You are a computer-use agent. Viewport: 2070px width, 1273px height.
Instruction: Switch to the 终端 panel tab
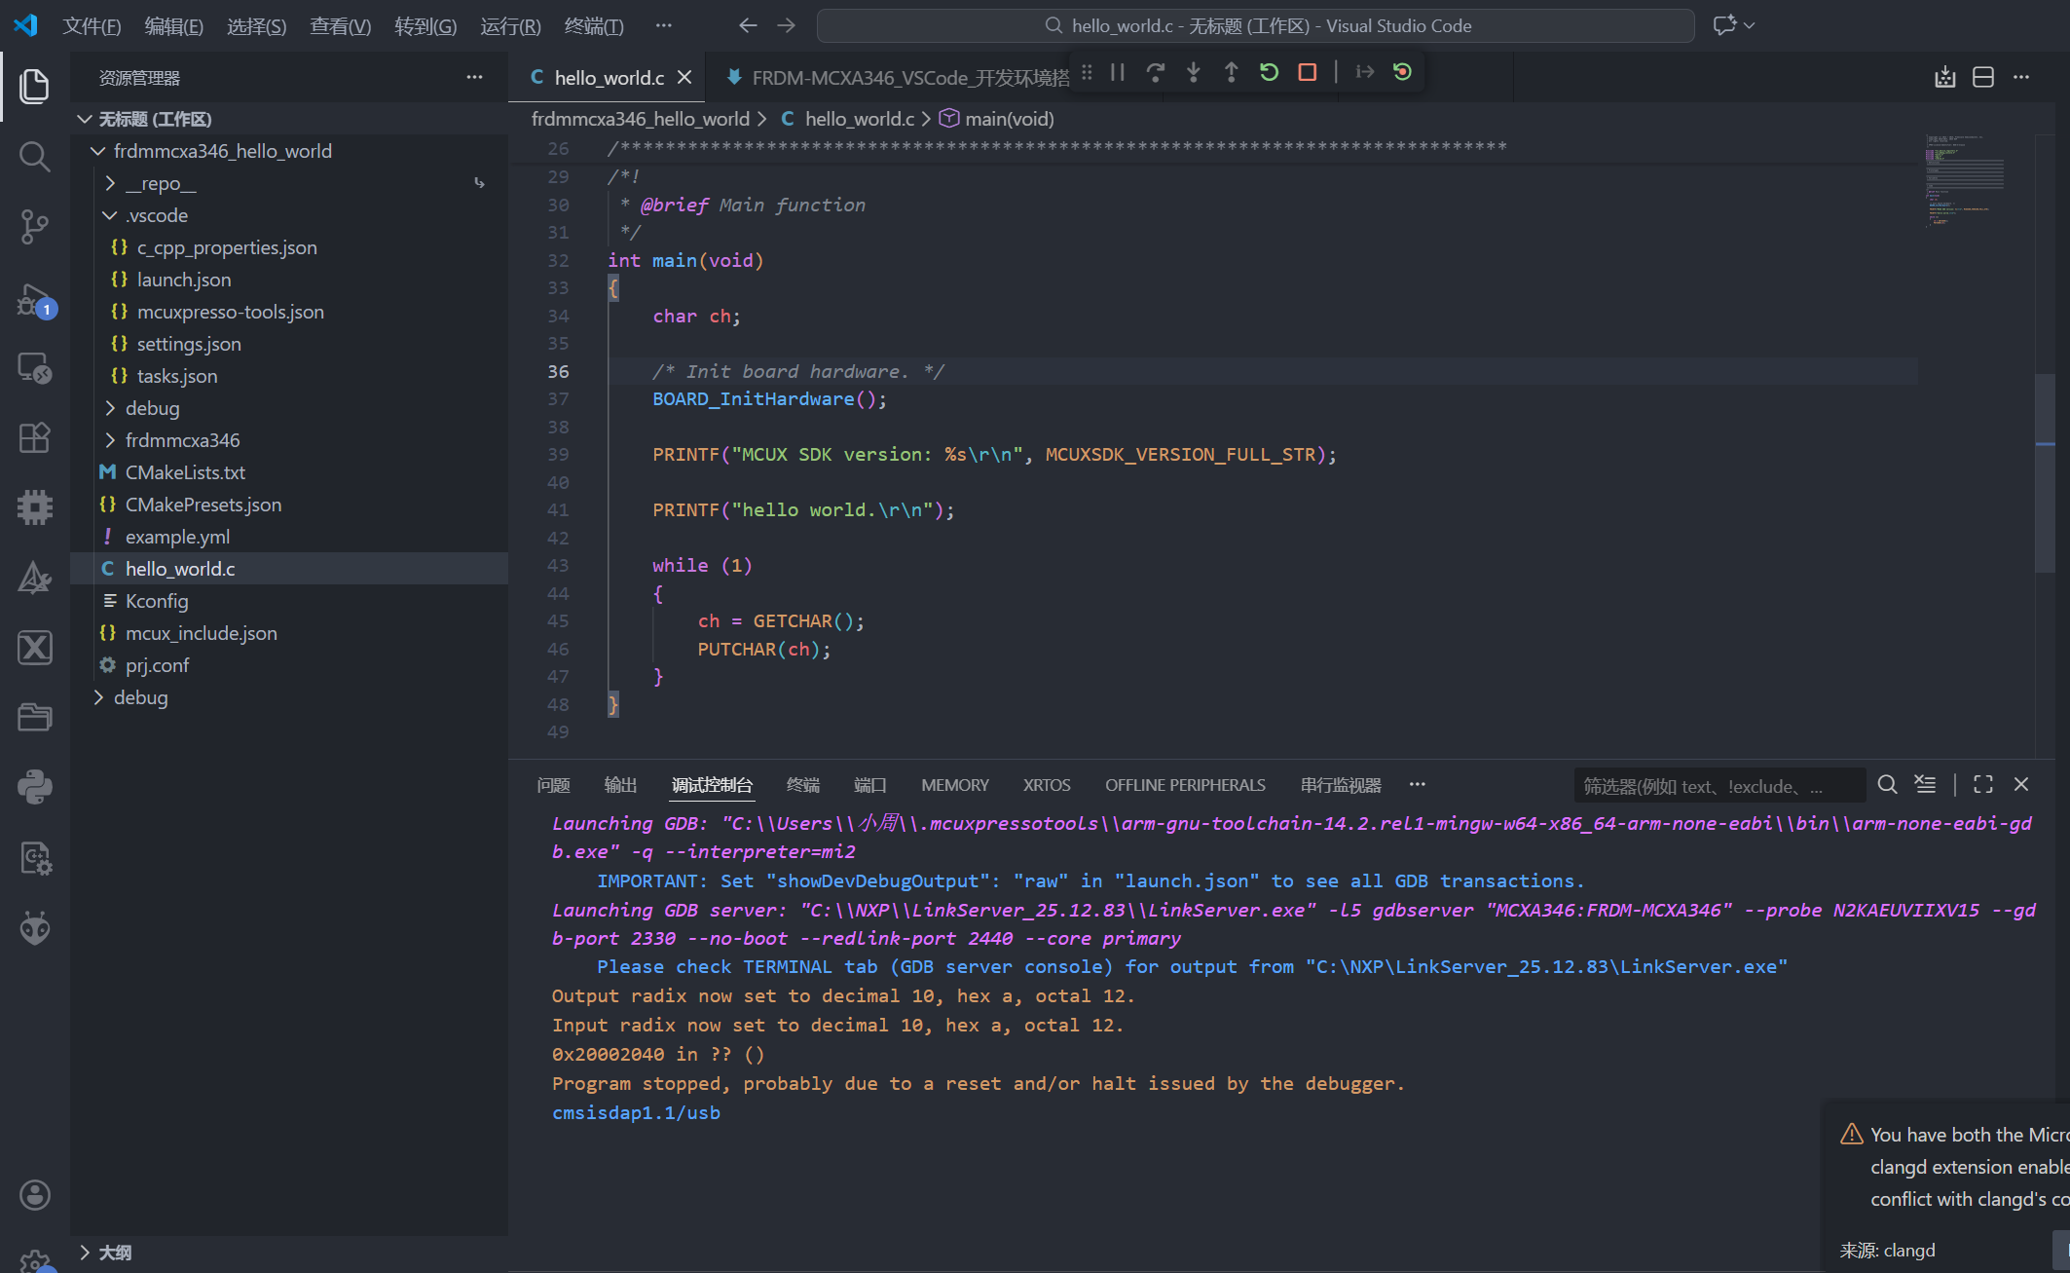point(803,785)
